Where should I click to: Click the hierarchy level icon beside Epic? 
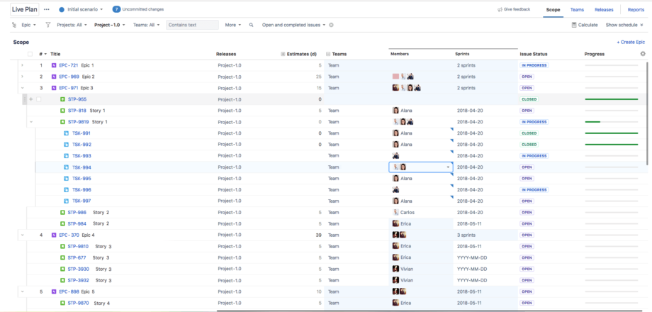click(x=14, y=25)
